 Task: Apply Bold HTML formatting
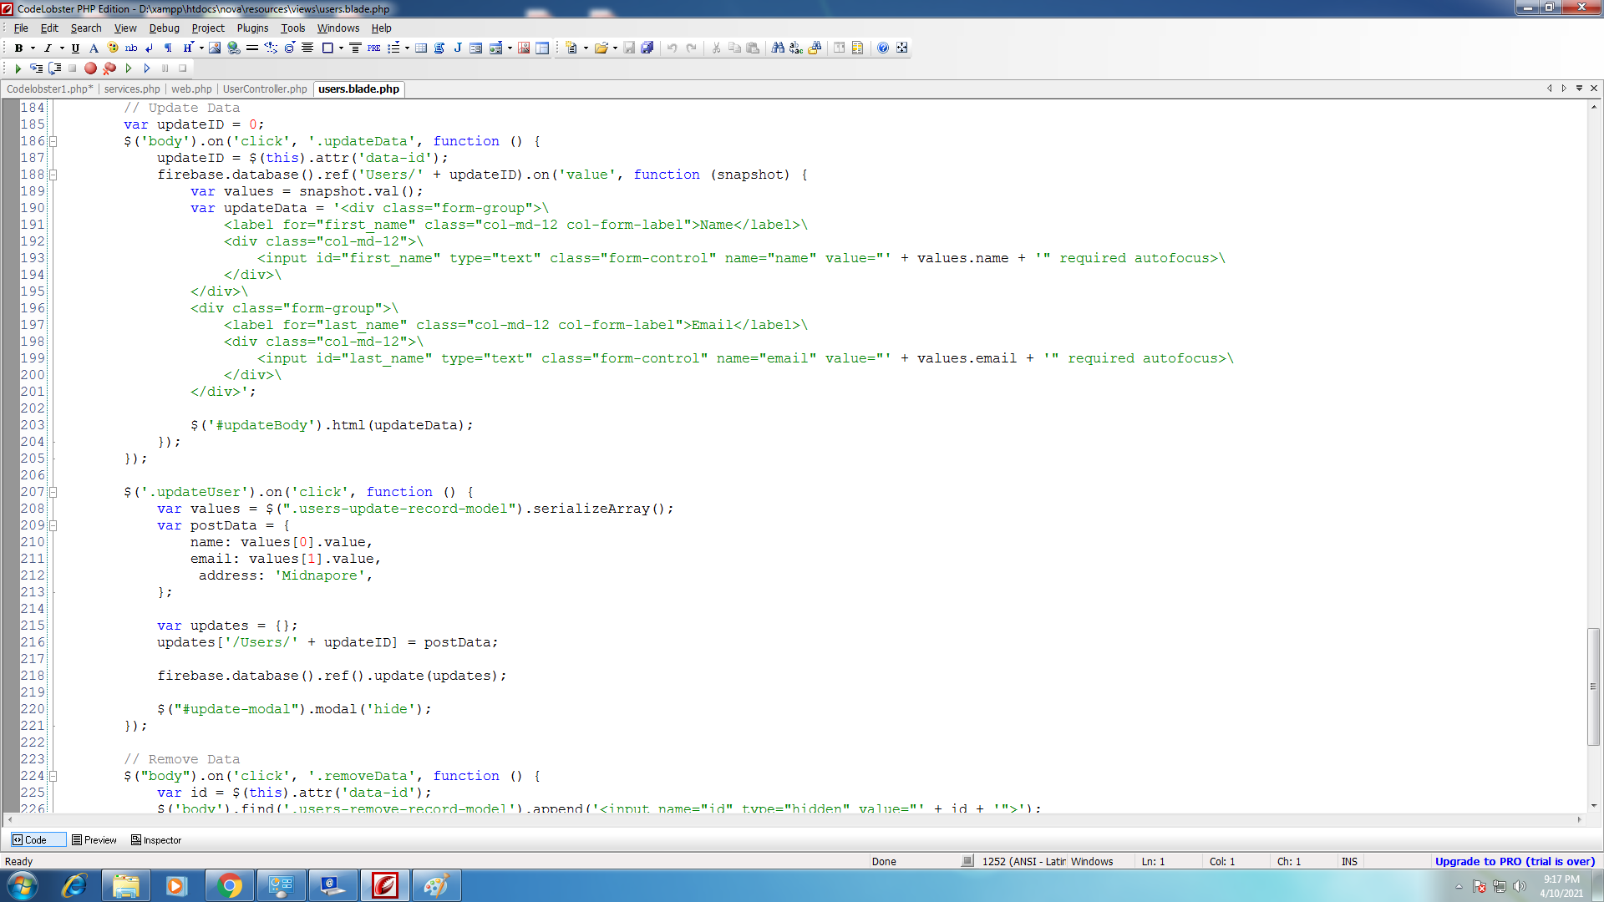point(18,48)
